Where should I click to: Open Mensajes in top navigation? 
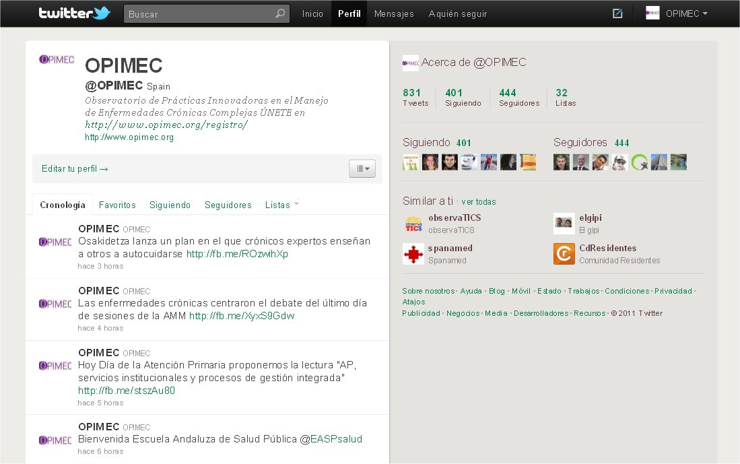pos(394,13)
